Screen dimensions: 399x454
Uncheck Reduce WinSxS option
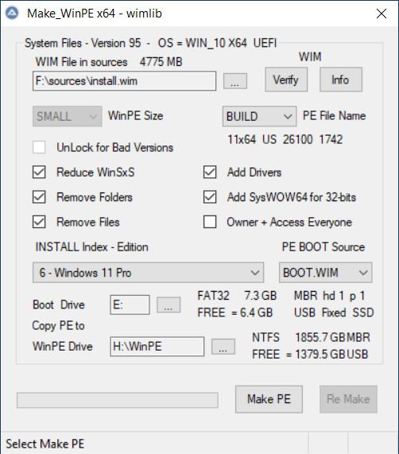tap(39, 172)
